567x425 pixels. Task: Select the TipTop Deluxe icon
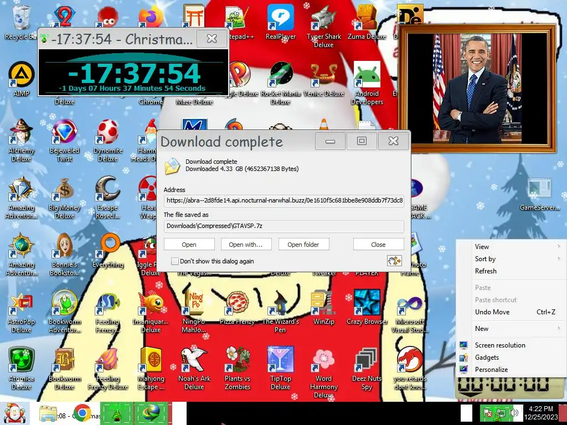coord(280,368)
